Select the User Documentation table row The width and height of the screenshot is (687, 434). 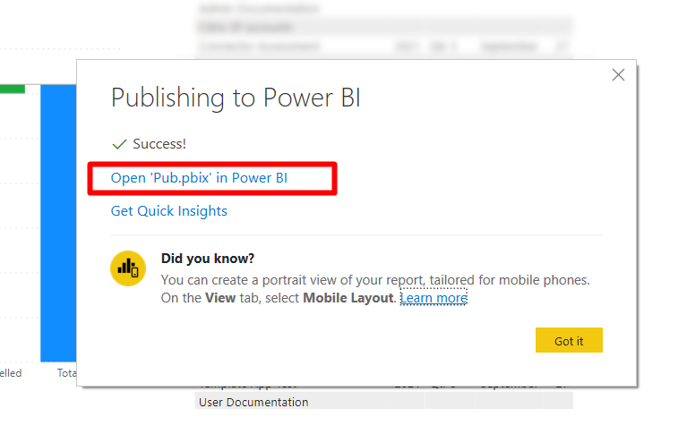click(x=253, y=403)
